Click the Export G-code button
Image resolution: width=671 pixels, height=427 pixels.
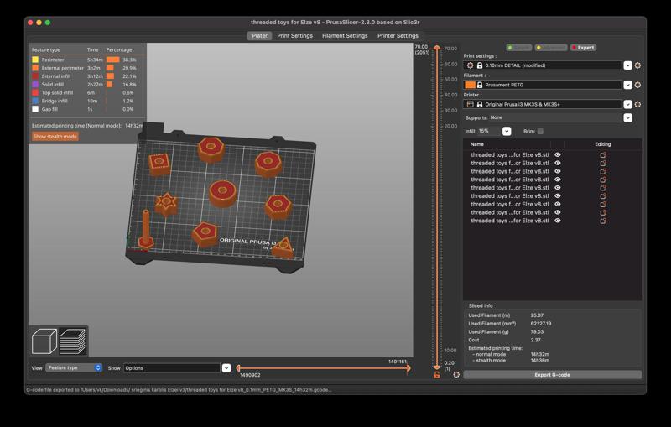click(x=552, y=375)
